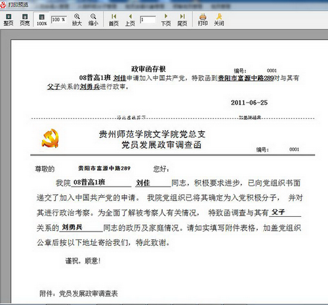The width and height of the screenshot is (328, 305).
Task: Jump to last page with 尾页
Action: click(x=182, y=20)
